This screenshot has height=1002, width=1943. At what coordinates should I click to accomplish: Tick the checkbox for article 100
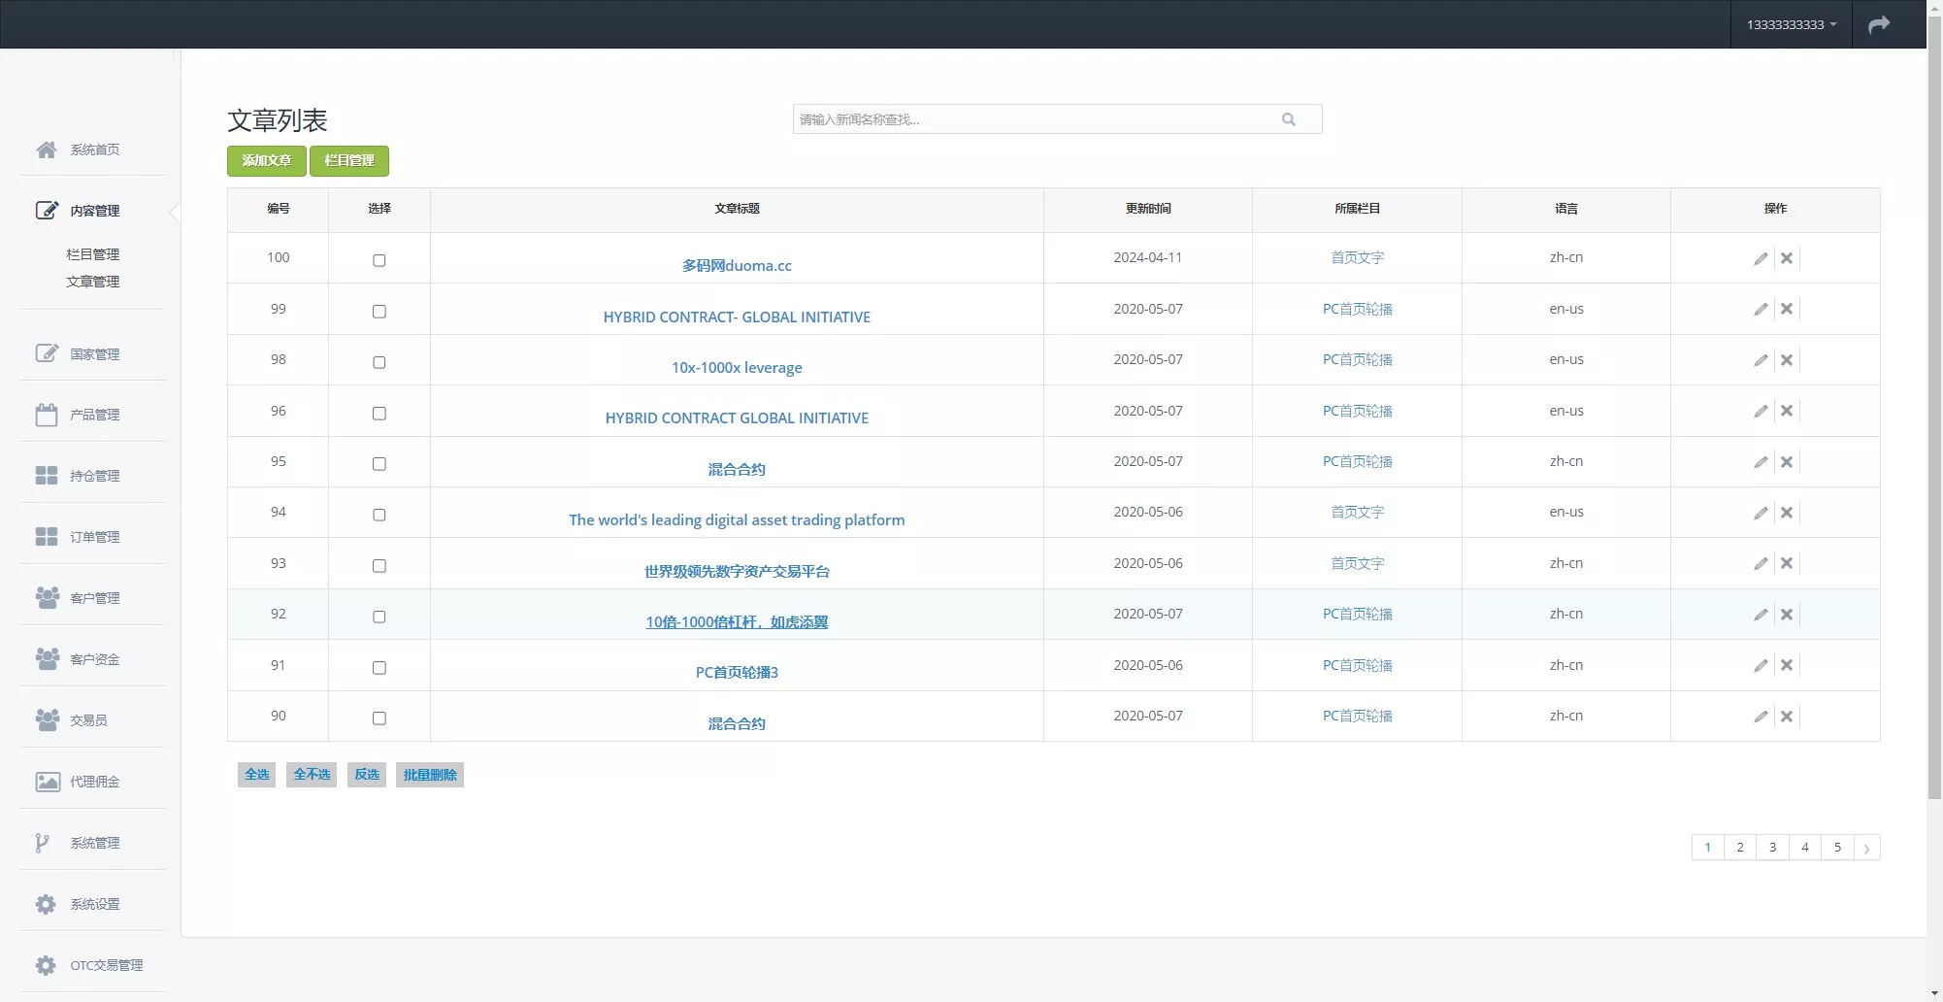tap(379, 260)
